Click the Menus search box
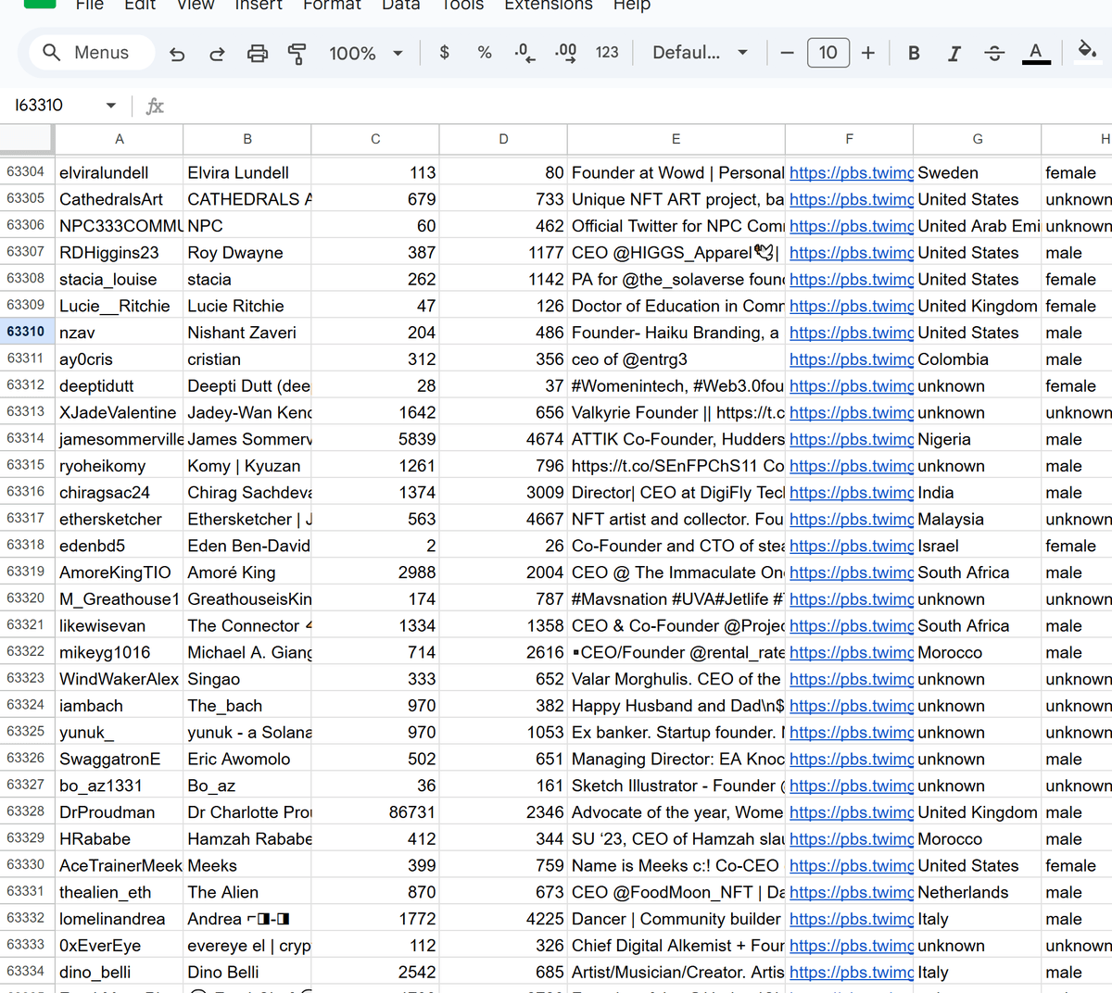 coord(92,53)
